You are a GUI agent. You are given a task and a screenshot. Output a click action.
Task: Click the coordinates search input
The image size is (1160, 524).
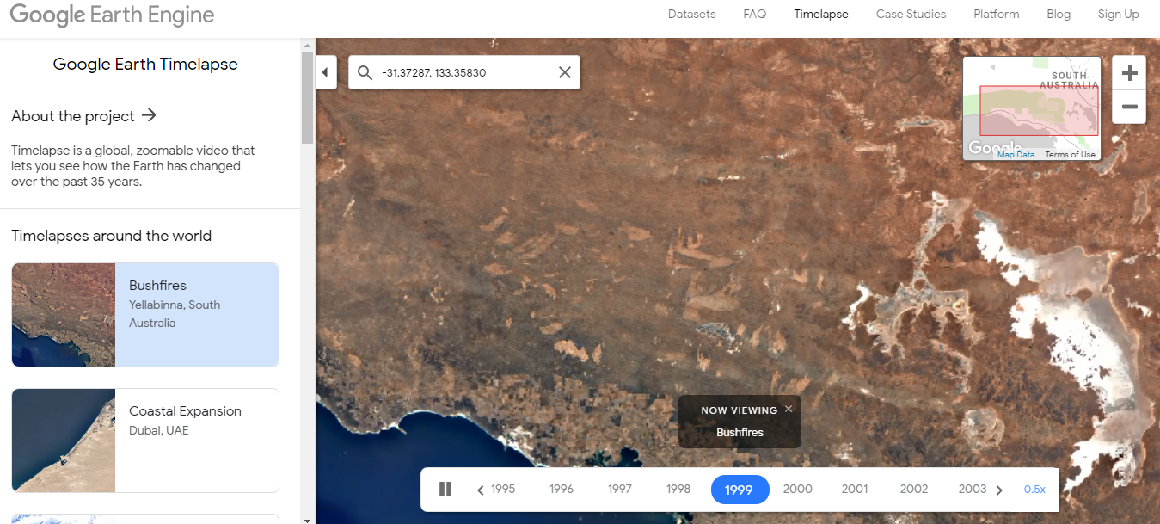click(x=464, y=72)
